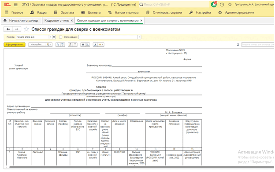Close the Кадровые отчеты tab
The height and width of the screenshot is (172, 275).
(72, 21)
